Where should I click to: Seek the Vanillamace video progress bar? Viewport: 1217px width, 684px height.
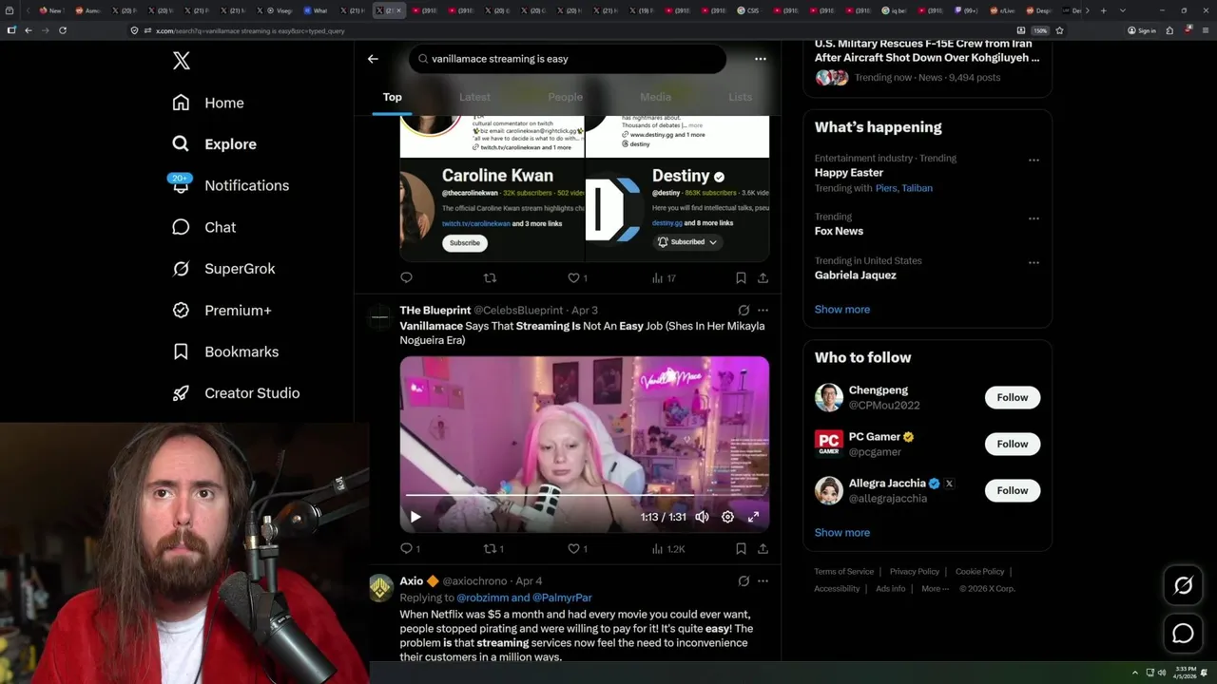click(x=584, y=495)
